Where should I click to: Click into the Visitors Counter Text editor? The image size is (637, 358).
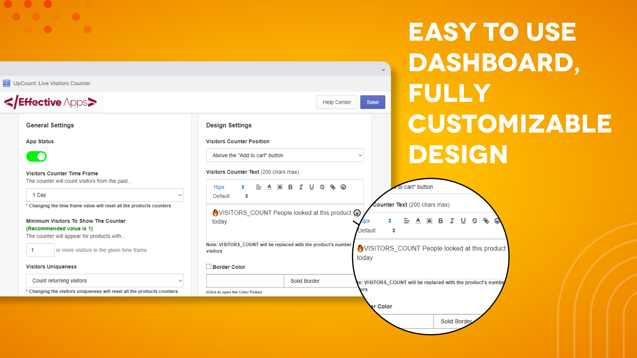(x=285, y=223)
